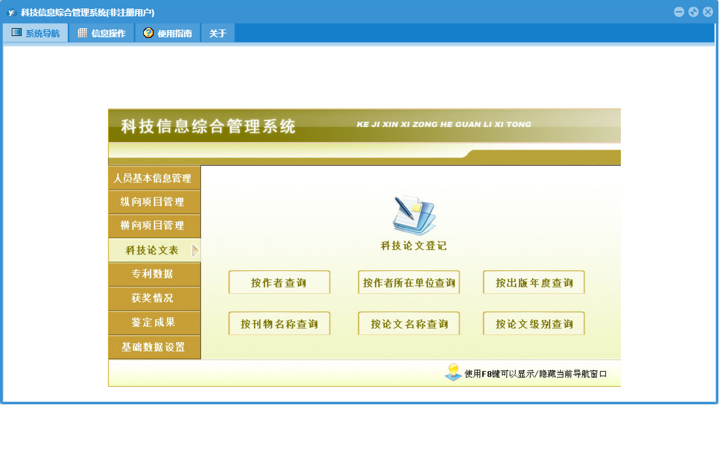This screenshot has height=473, width=719.
Task: Click the 按作者所在单位查询 button
Action: (408, 283)
